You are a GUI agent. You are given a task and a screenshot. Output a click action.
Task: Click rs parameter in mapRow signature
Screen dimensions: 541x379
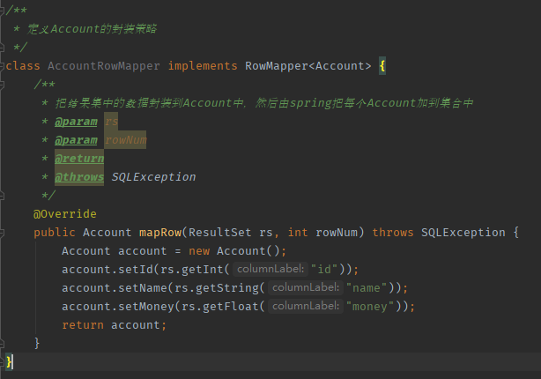(266, 233)
